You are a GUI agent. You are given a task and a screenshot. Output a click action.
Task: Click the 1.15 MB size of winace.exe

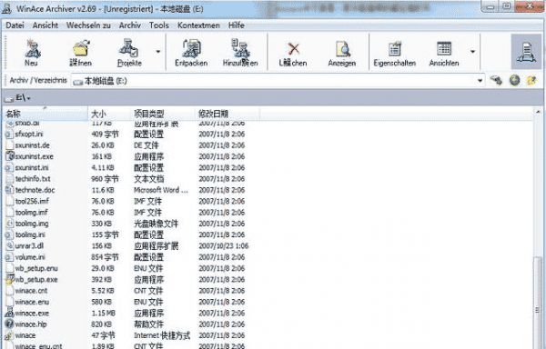tap(104, 314)
